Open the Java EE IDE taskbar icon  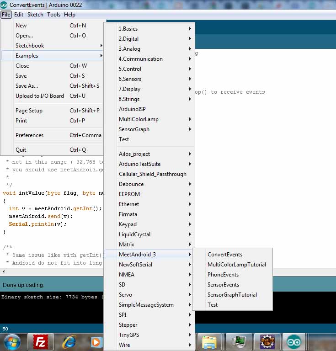tap(267, 342)
